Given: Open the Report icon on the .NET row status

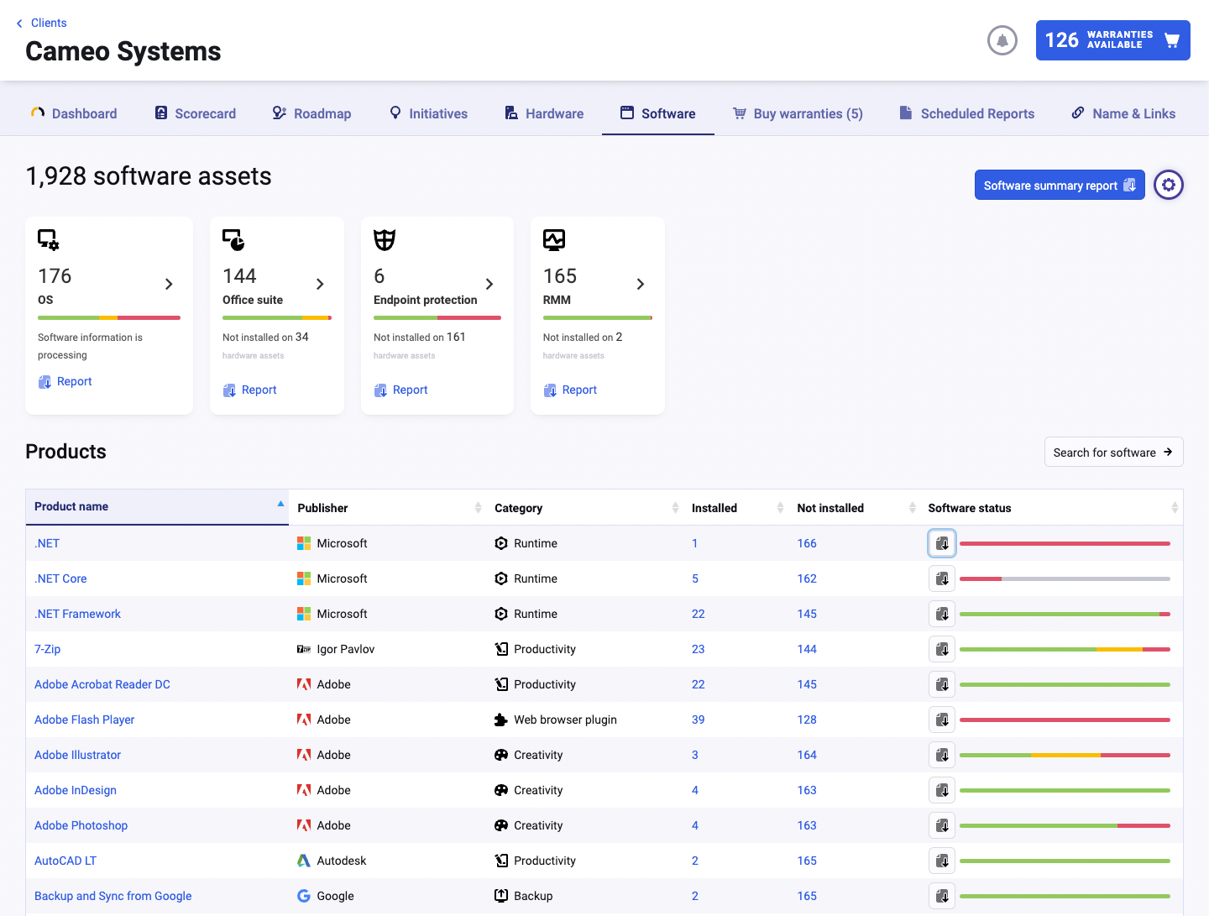Looking at the screenshot, I should point(941,543).
